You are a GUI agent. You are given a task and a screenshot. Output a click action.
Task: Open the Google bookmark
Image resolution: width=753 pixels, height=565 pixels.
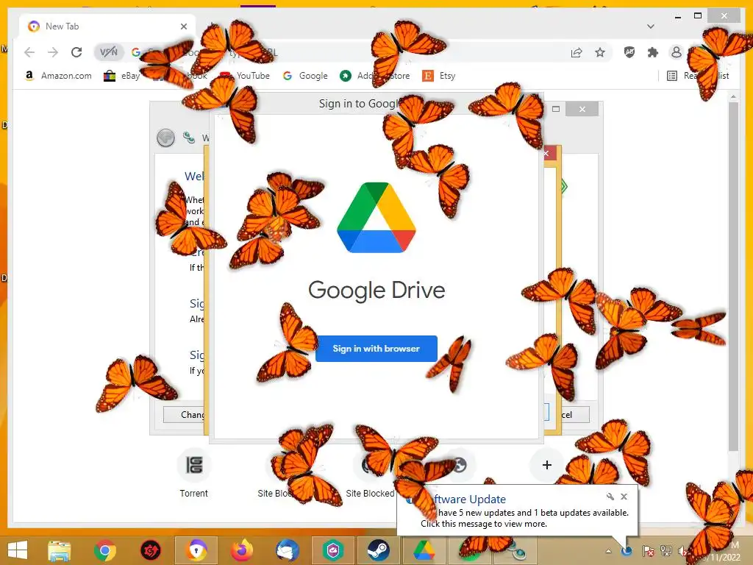pyautogui.click(x=305, y=76)
